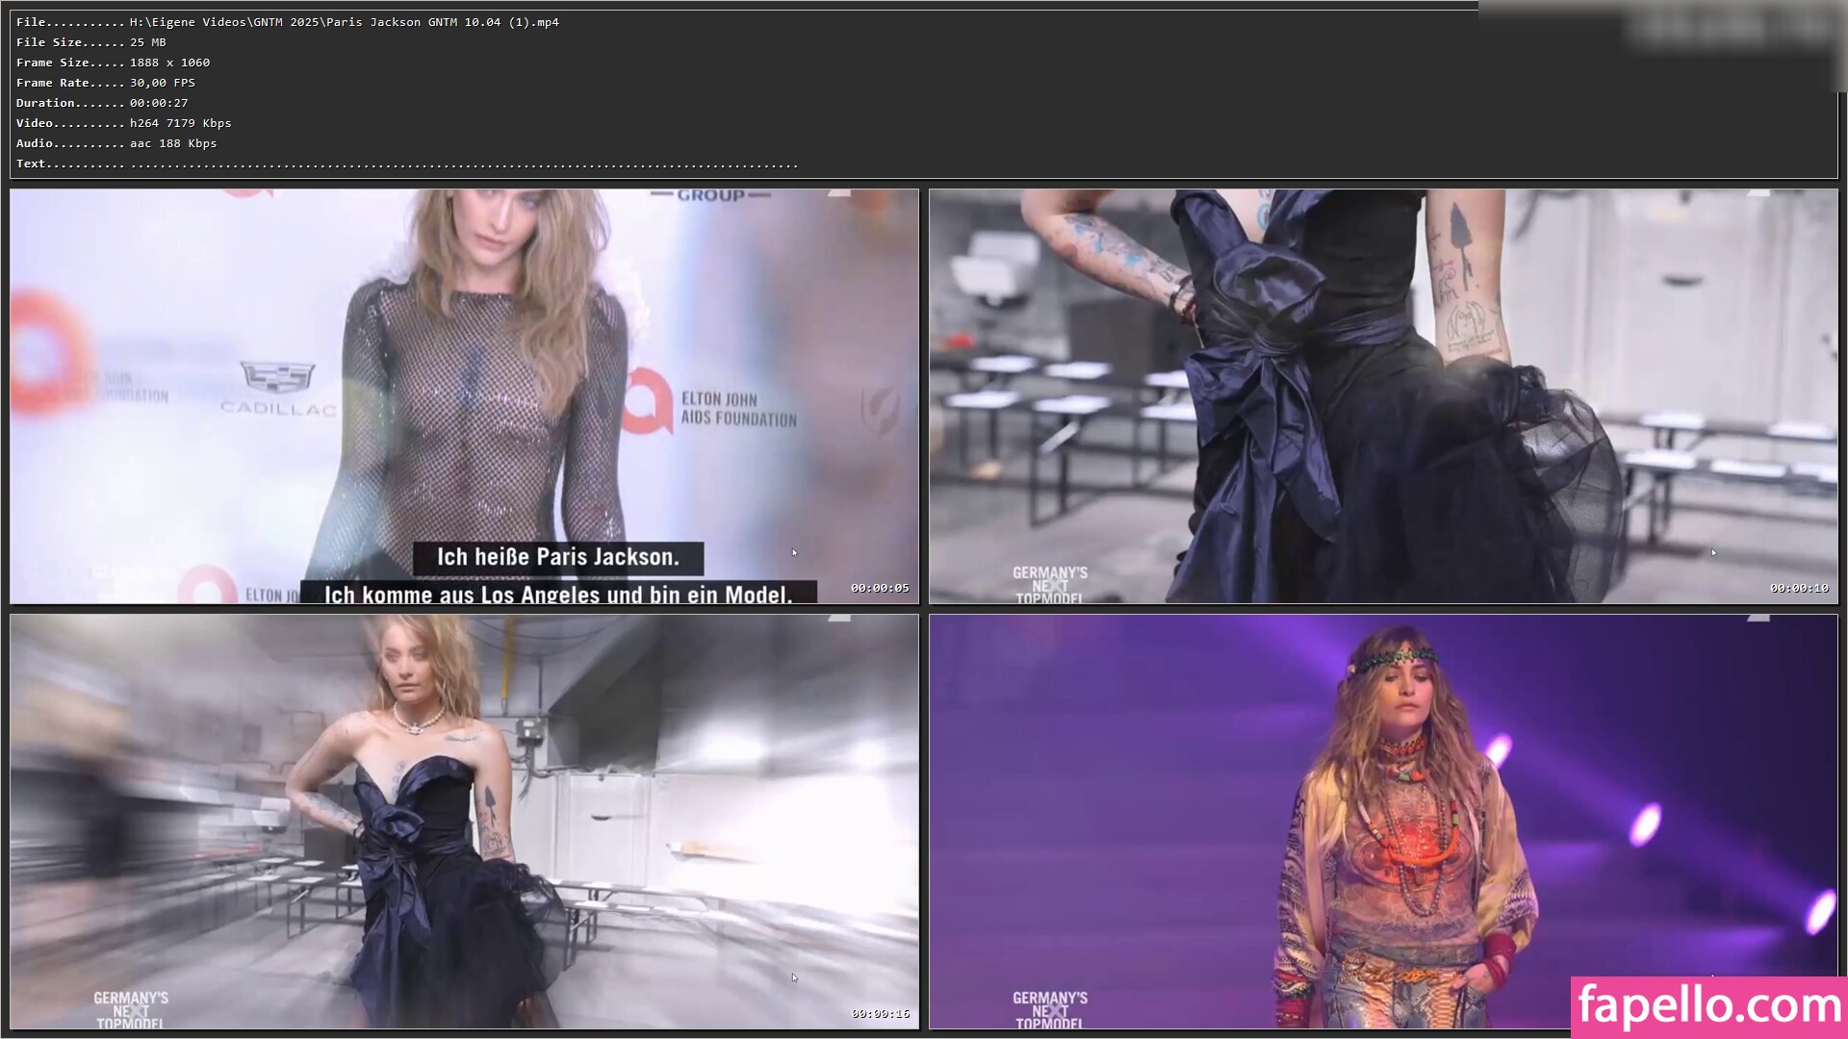Click the file path line ending in .mp4

[287, 22]
